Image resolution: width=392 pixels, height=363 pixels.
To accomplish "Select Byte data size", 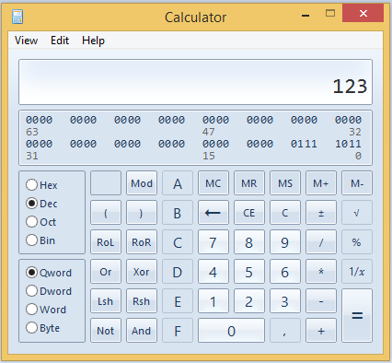I will pyautogui.click(x=43, y=328).
